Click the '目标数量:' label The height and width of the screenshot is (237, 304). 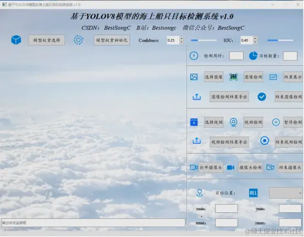pyautogui.click(x=269, y=56)
